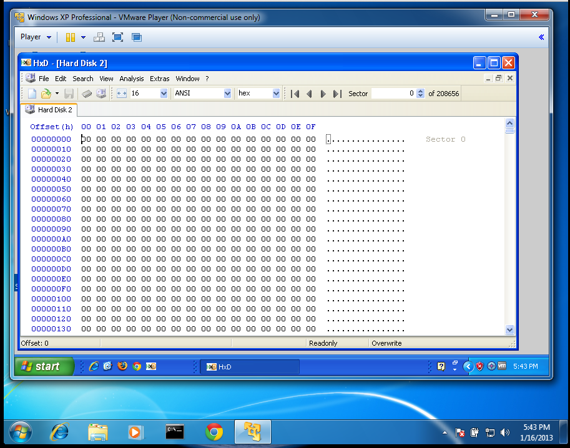This screenshot has width=570, height=448.
Task: Click the Open file folder icon
Action: click(46, 94)
